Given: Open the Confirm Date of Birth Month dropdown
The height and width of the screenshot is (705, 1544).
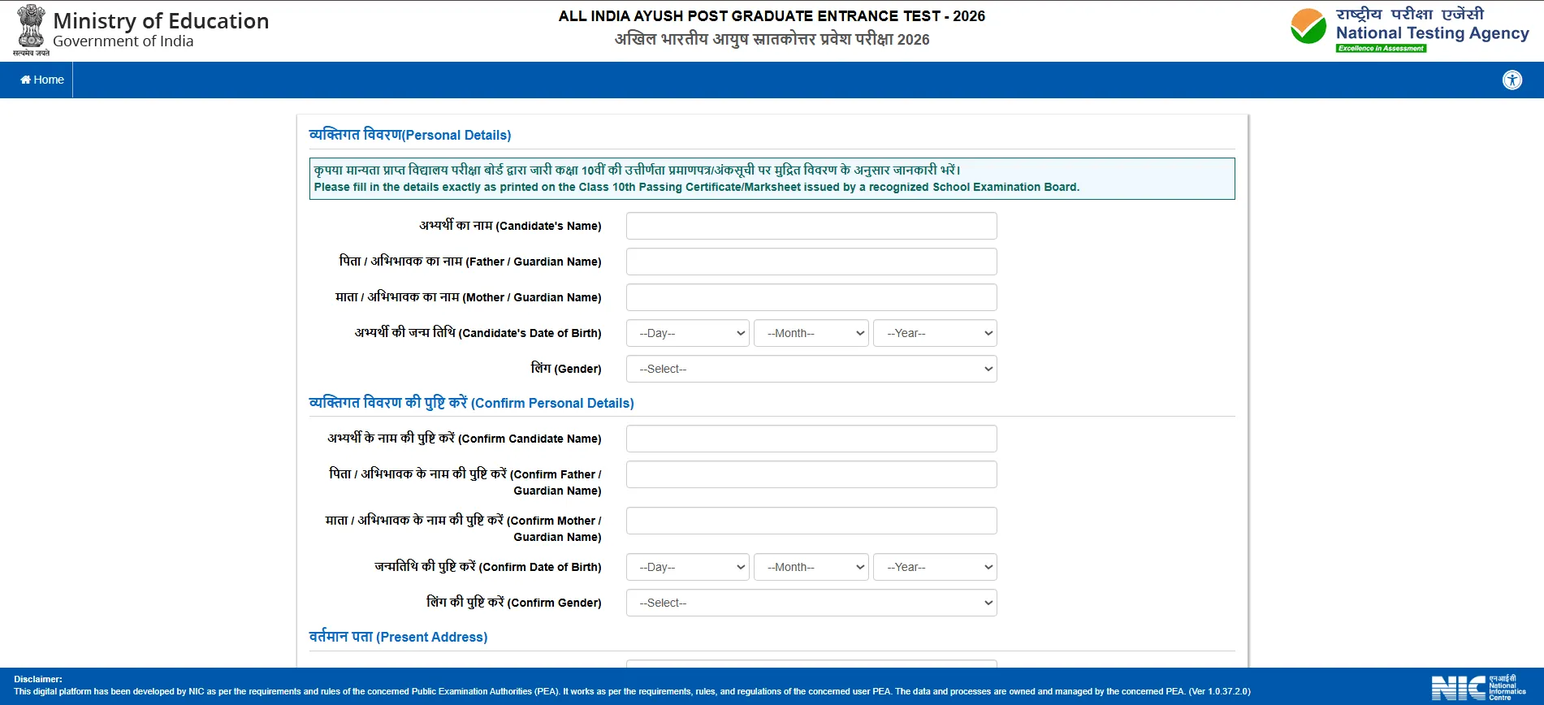Looking at the screenshot, I should tap(811, 567).
